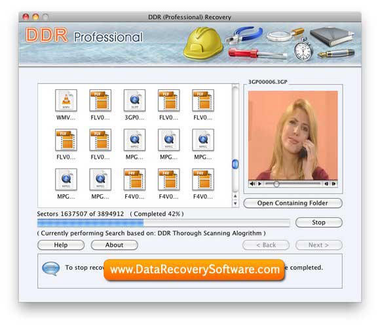Select the first MPG file in the bottom row

[x=66, y=179]
